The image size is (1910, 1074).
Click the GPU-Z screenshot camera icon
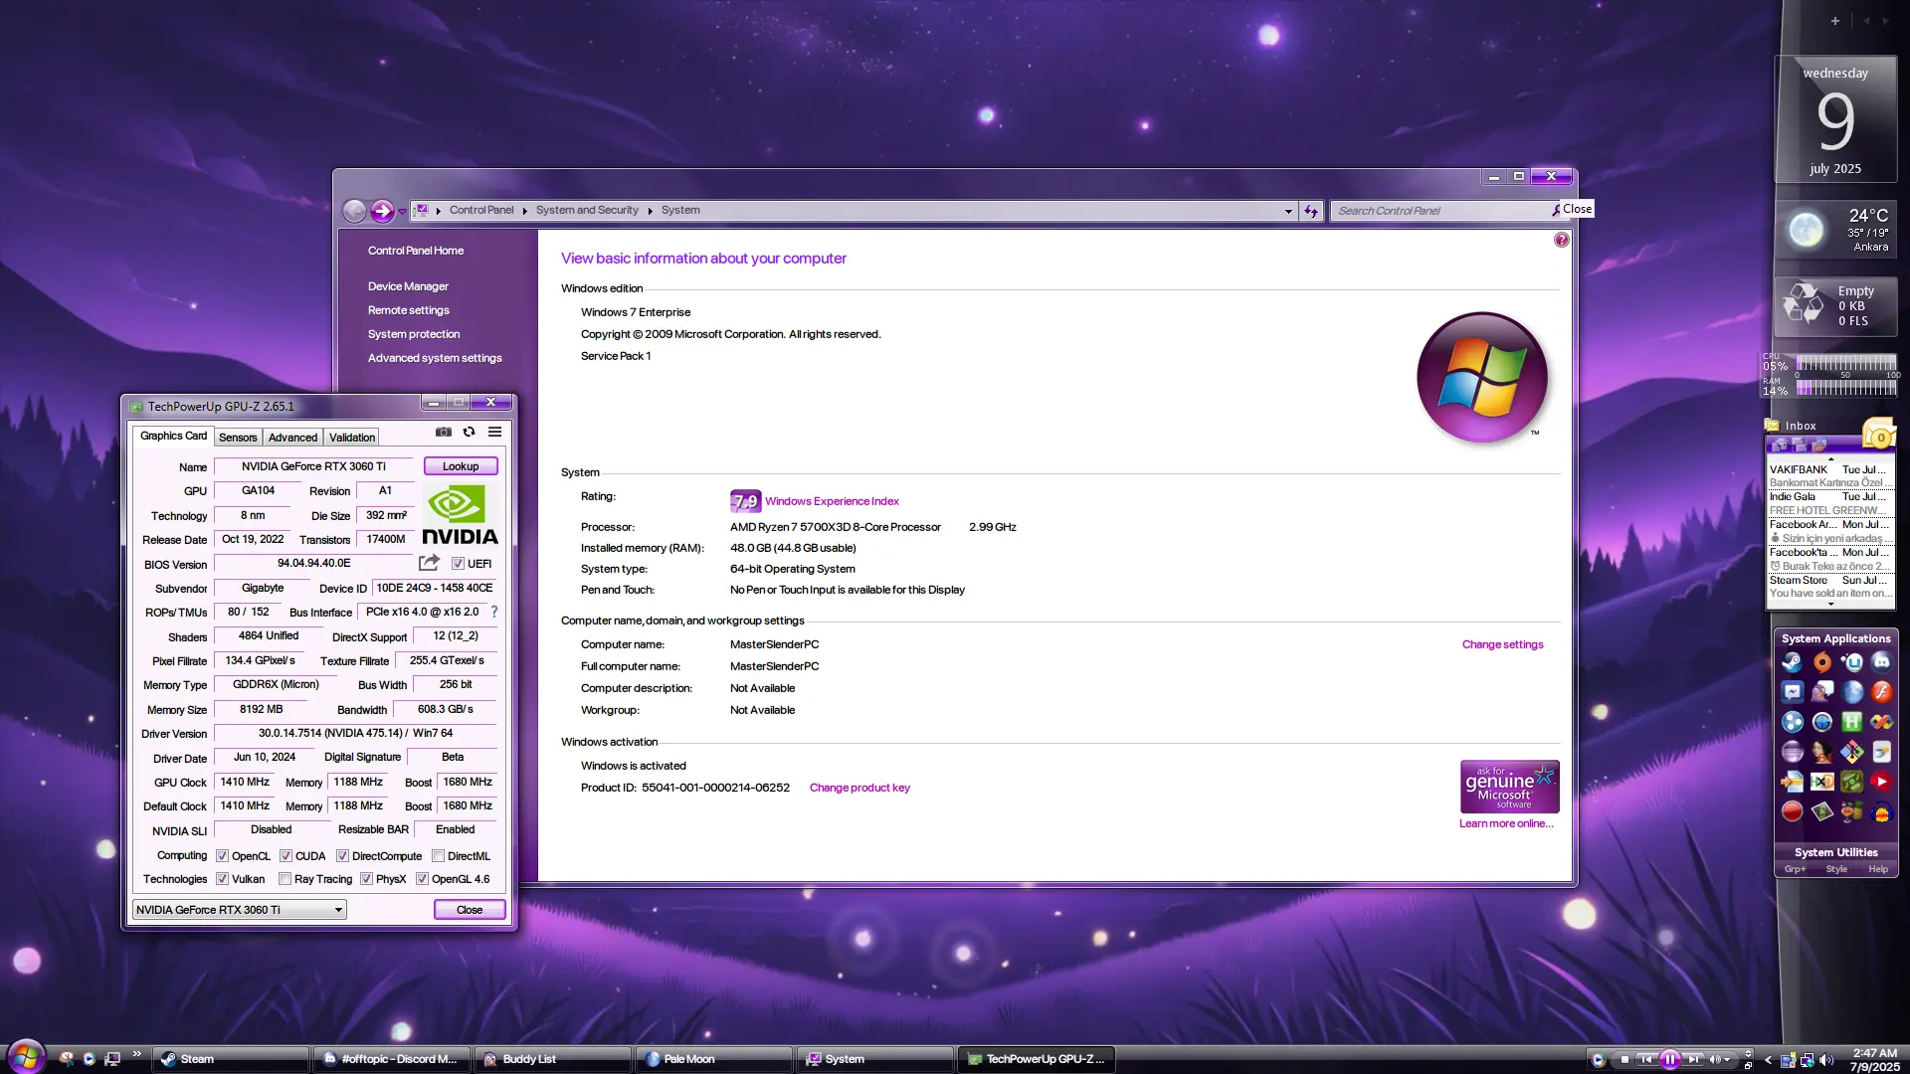tap(444, 432)
